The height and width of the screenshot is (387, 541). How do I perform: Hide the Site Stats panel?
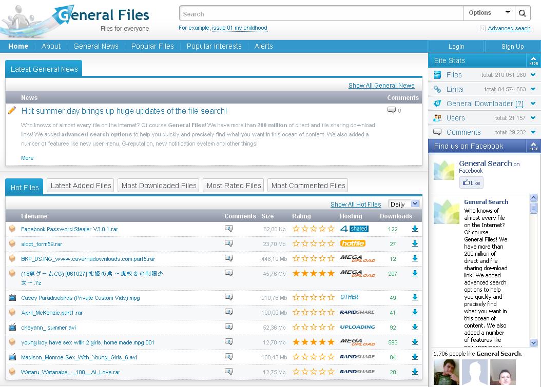tap(533, 60)
